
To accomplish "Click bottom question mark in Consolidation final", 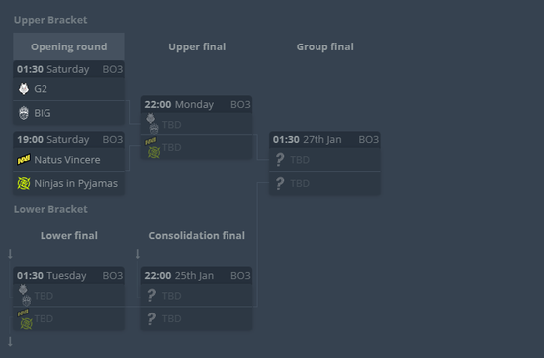I will tap(151, 318).
